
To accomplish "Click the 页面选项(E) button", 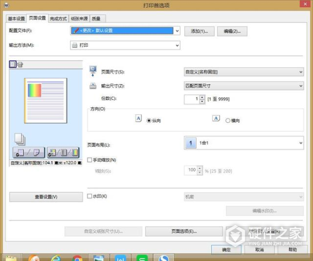I will [x=184, y=231].
